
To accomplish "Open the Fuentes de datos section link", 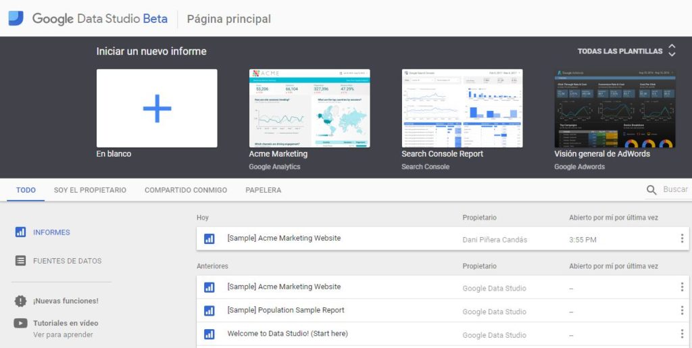I will tap(67, 261).
